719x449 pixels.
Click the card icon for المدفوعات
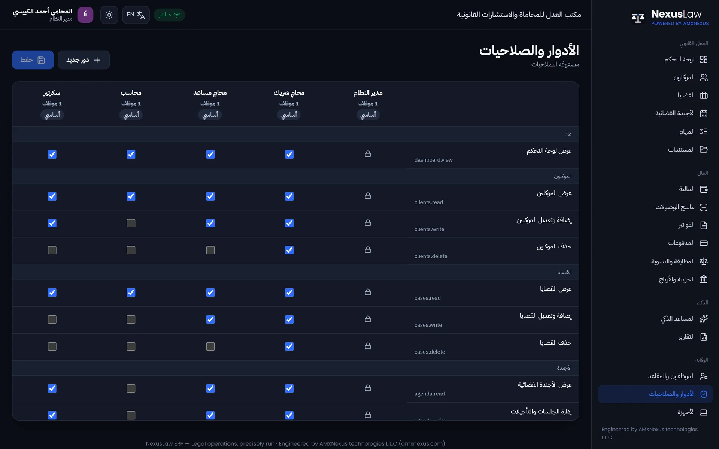(x=704, y=243)
